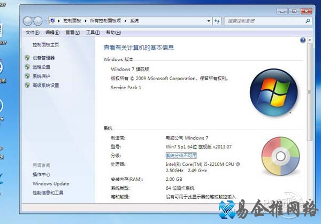Open 设备管理器 link
The width and height of the screenshot is (321, 224).
44,58
